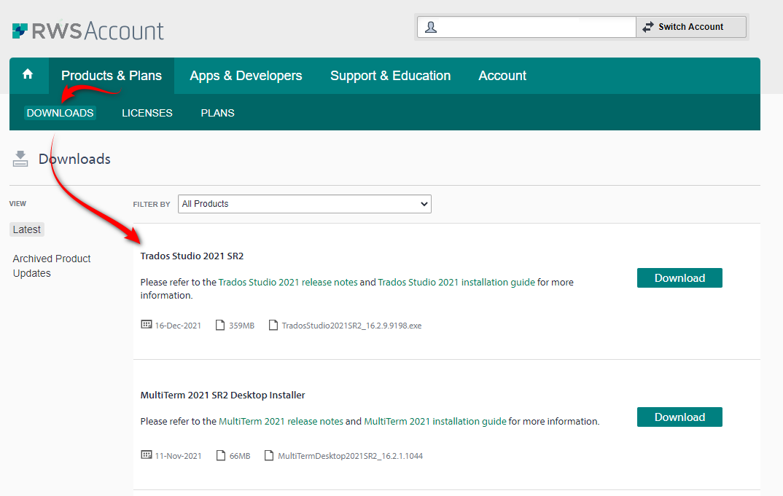Click MultiTerm 2021 SR2 Desktop Installer title
Image resolution: width=783 pixels, height=496 pixels.
tap(222, 395)
